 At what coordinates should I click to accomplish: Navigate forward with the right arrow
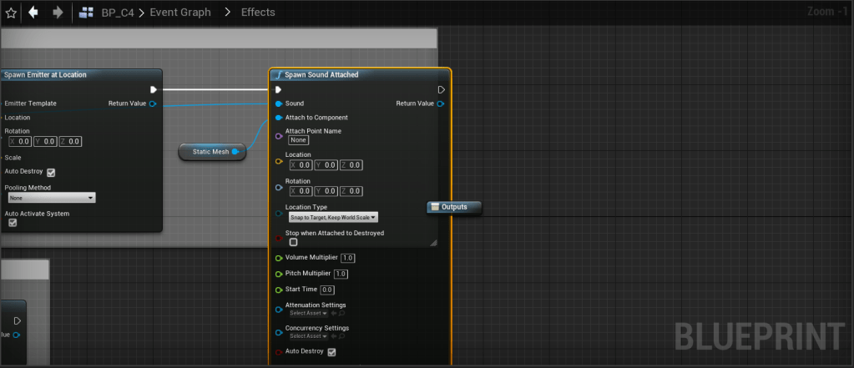click(x=58, y=13)
